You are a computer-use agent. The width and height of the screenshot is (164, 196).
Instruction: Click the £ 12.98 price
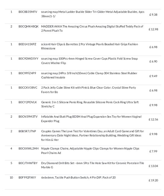coord(153,29)
